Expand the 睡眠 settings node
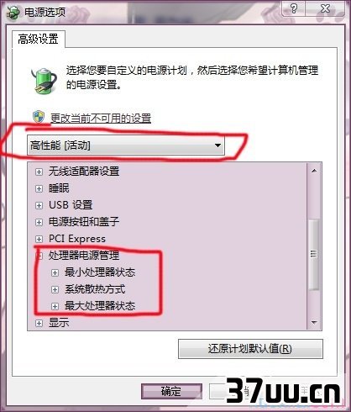 [x=39, y=188]
